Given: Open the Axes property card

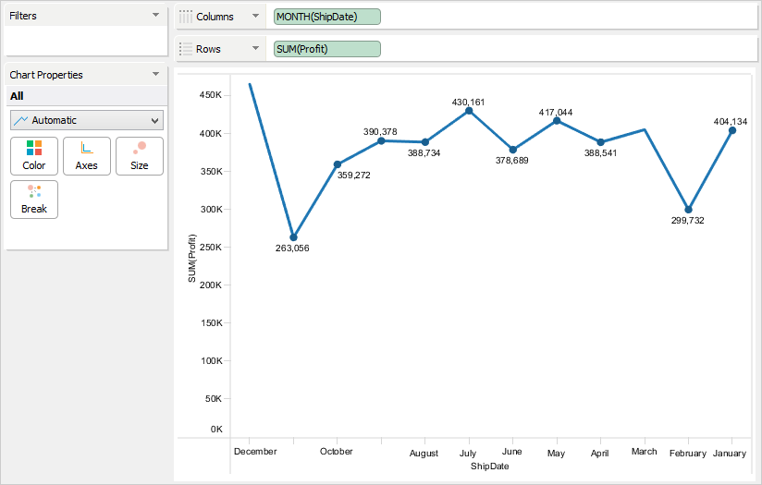Looking at the screenshot, I should [87, 156].
